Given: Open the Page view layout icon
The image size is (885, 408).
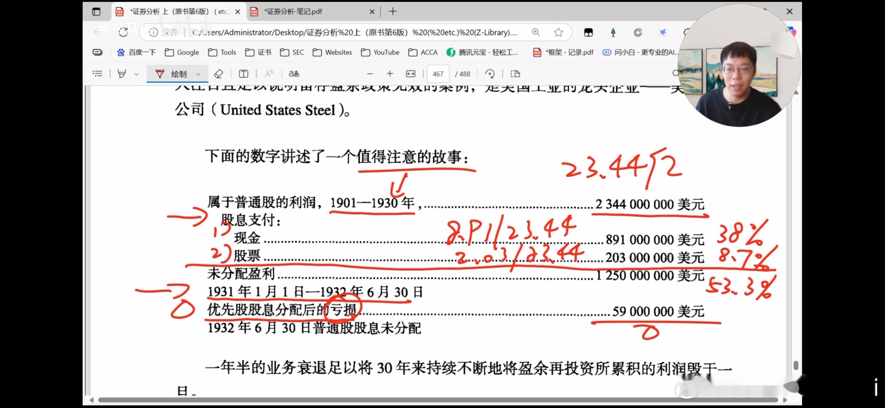Looking at the screenshot, I should [x=515, y=74].
